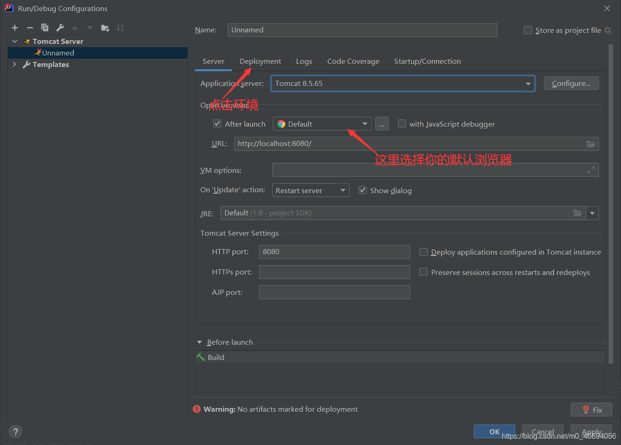This screenshot has height=445, width=621.
Task: Open the Startup/Connection tab
Action: pos(427,61)
